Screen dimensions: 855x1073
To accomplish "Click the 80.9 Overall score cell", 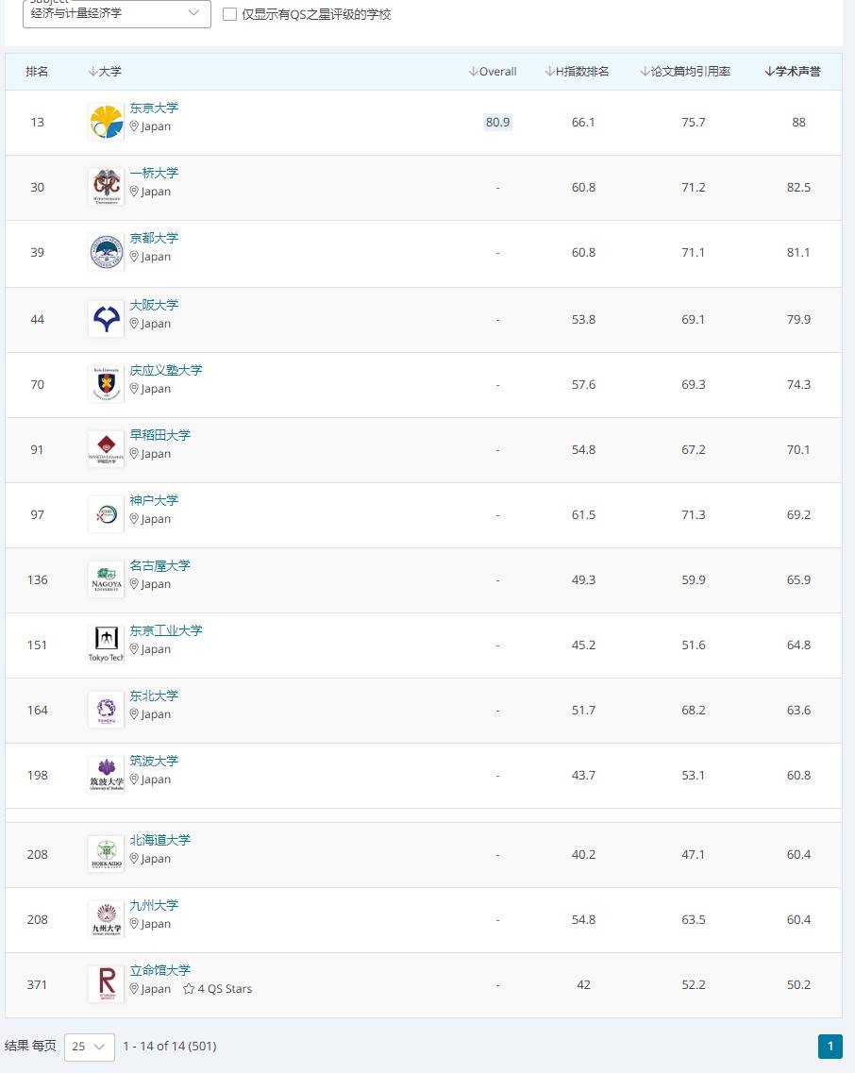I will 497,123.
